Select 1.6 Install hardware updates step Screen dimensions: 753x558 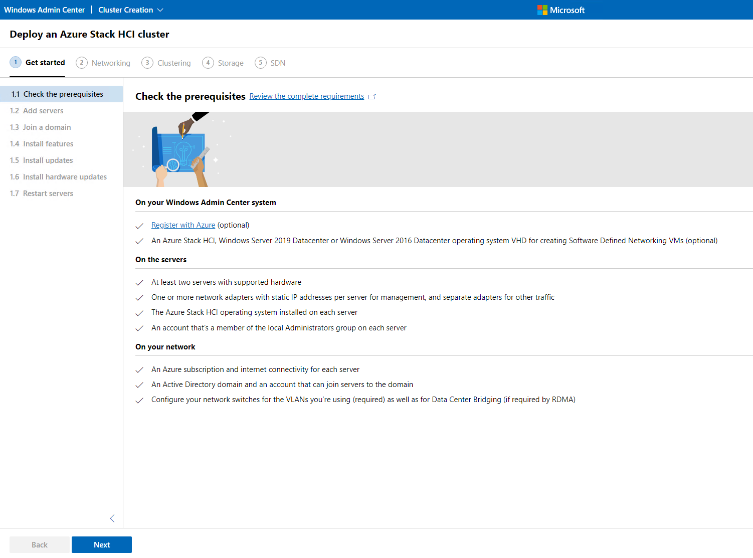tap(65, 177)
